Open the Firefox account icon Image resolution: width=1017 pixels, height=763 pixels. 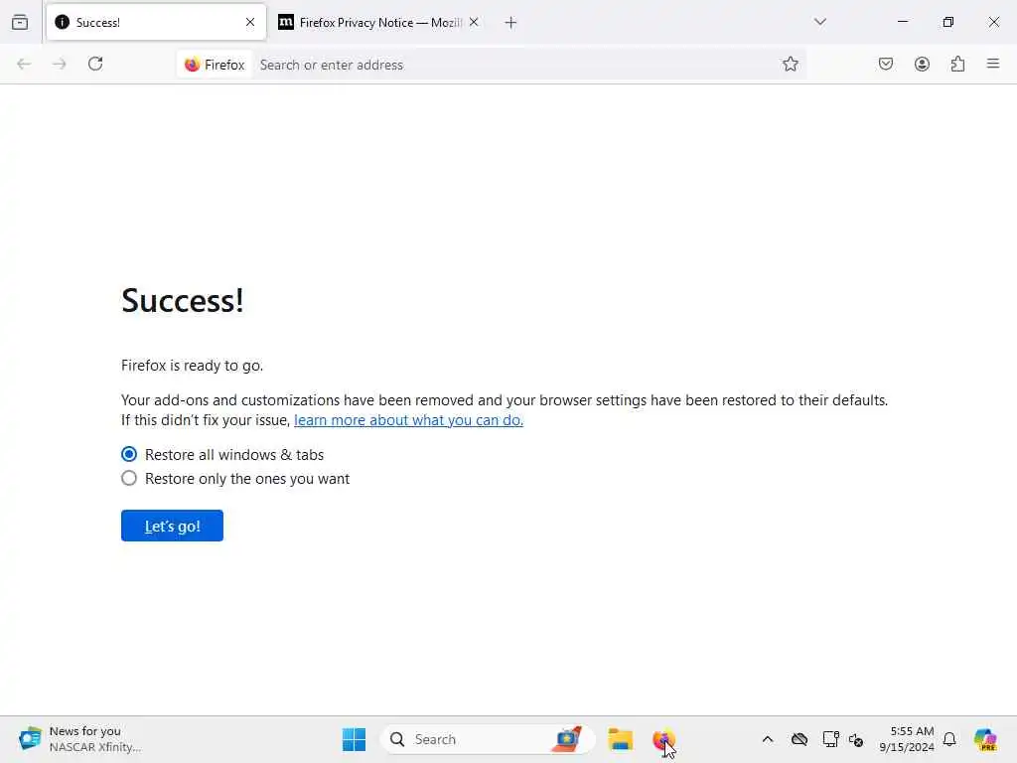(x=922, y=64)
